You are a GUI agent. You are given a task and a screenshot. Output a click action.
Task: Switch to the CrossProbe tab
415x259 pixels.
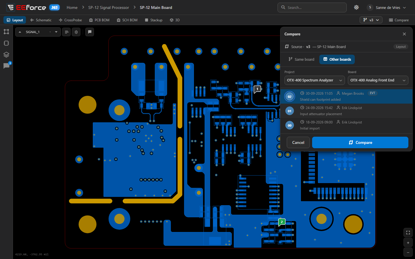click(70, 20)
